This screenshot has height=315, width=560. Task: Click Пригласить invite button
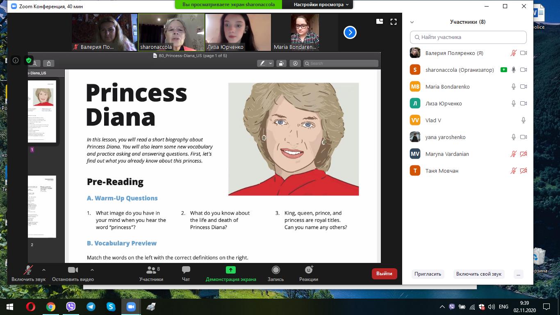tap(428, 274)
